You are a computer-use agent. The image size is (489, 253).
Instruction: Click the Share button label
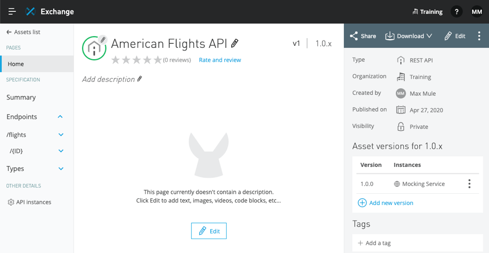tap(368, 36)
